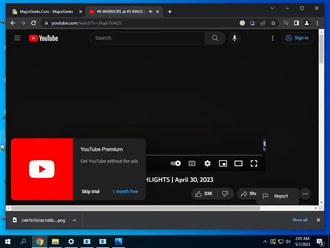The height and width of the screenshot is (248, 330).
Task: Click the Google icon in address bar
Action: 242,23
